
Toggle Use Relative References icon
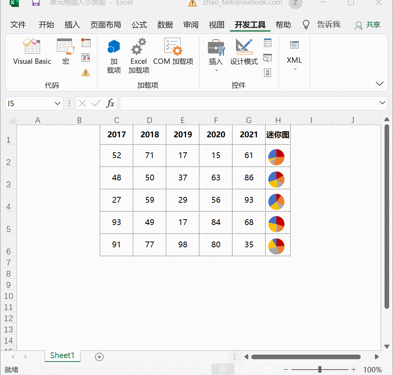86,58
